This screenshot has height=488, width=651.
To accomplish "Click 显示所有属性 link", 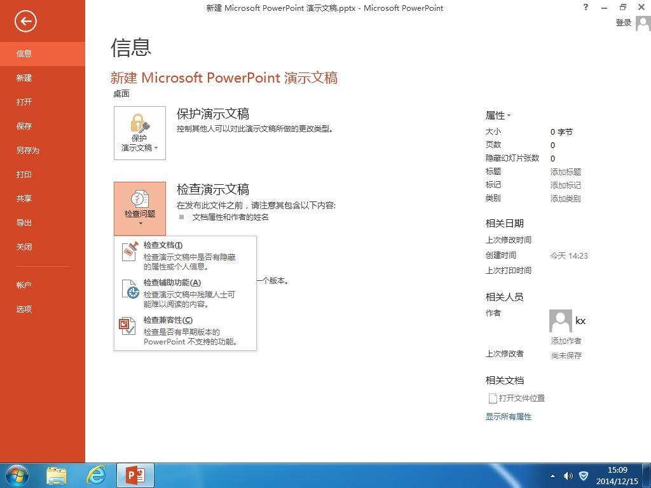I will pyautogui.click(x=509, y=417).
